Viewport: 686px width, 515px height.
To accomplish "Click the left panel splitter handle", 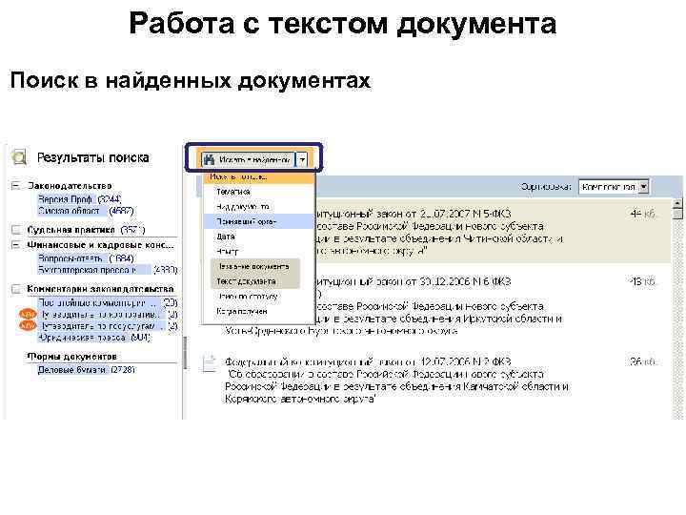I will pyautogui.click(x=185, y=353).
